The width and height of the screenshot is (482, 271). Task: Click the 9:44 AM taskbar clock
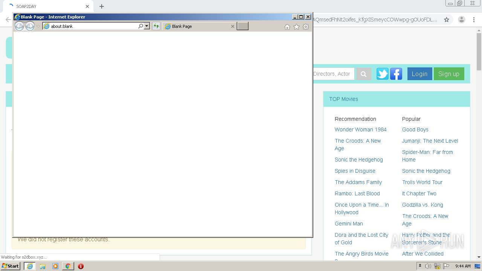click(463, 266)
